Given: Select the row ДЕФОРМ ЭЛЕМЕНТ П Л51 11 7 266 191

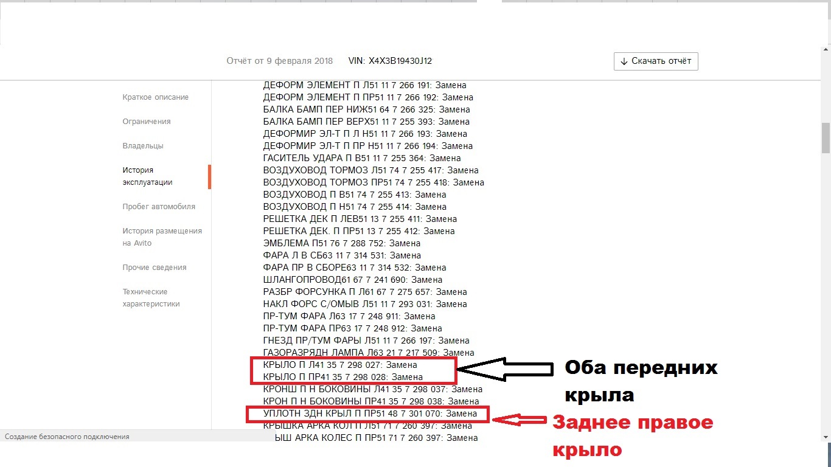Looking at the screenshot, I should pyautogui.click(x=365, y=85).
